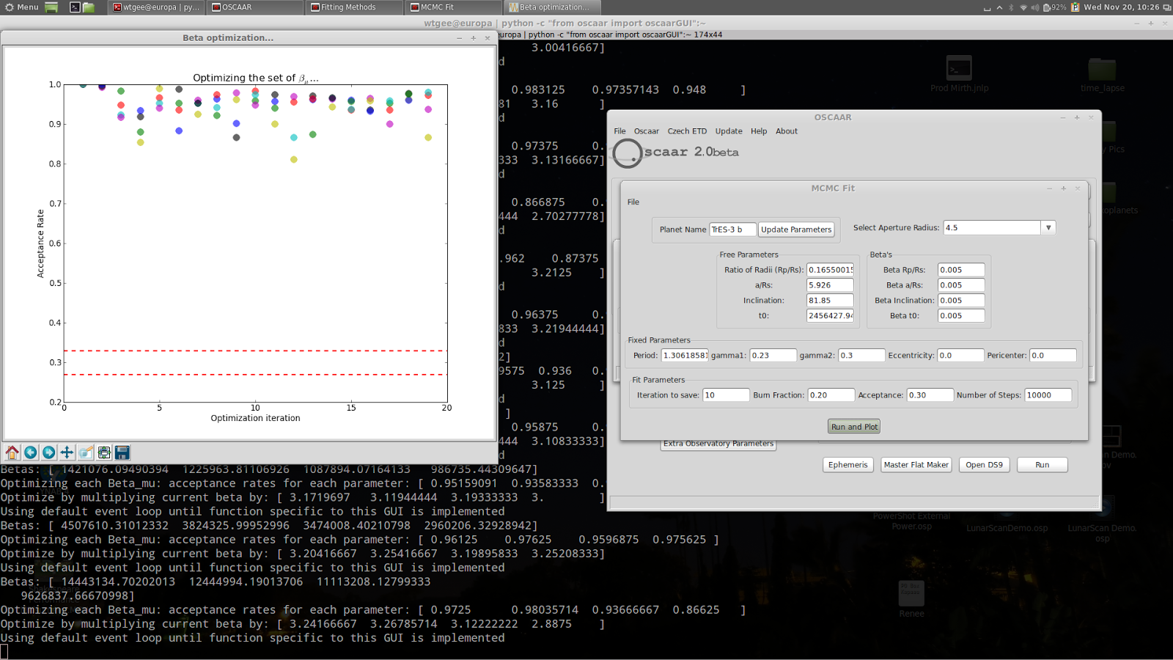
Task: Launch Terminal from the panel
Action: [75, 7]
